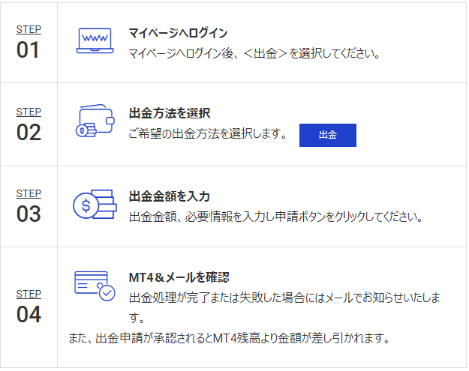
Task: Click the large number 03
Action: (29, 214)
